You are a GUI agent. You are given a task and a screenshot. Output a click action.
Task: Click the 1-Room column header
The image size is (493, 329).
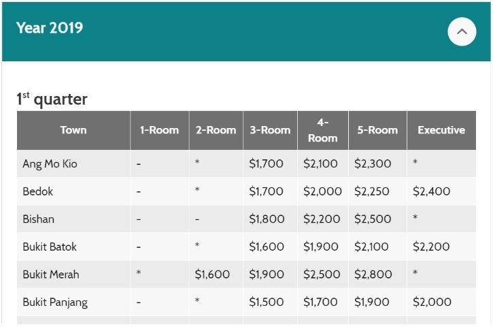coord(159,130)
